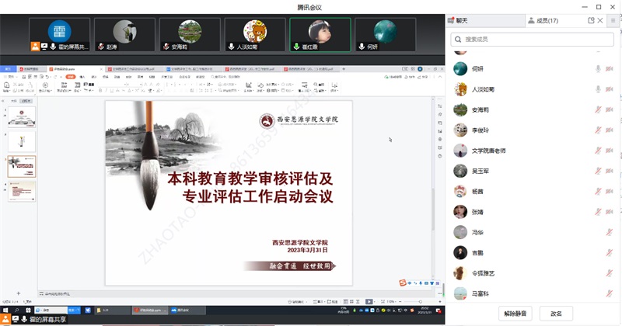The height and width of the screenshot is (326, 622).
Task: Click avatar of member 吉鹏
Action: 460,253
